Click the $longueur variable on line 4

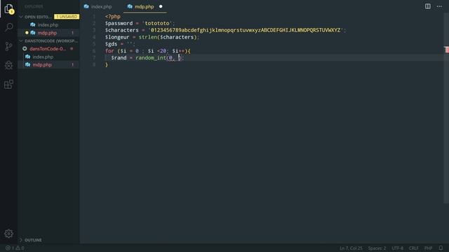(117, 37)
